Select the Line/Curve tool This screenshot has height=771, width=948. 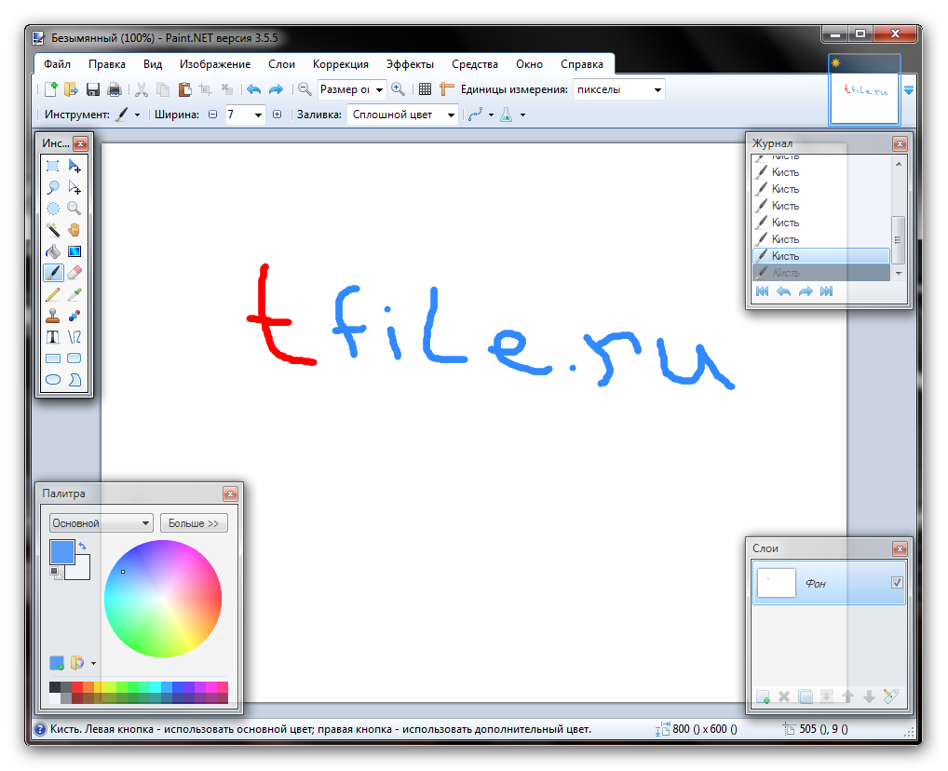[x=74, y=337]
